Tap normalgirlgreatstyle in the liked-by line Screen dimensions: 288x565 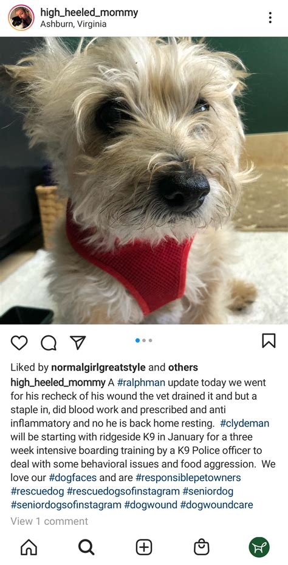click(98, 368)
